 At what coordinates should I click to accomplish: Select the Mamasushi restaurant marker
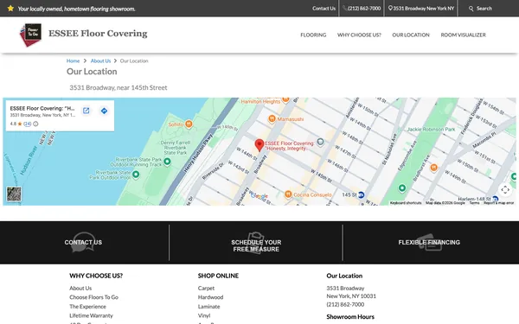pos(272,118)
